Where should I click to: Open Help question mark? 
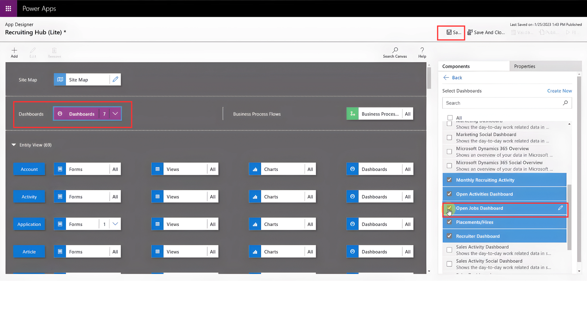(x=422, y=50)
